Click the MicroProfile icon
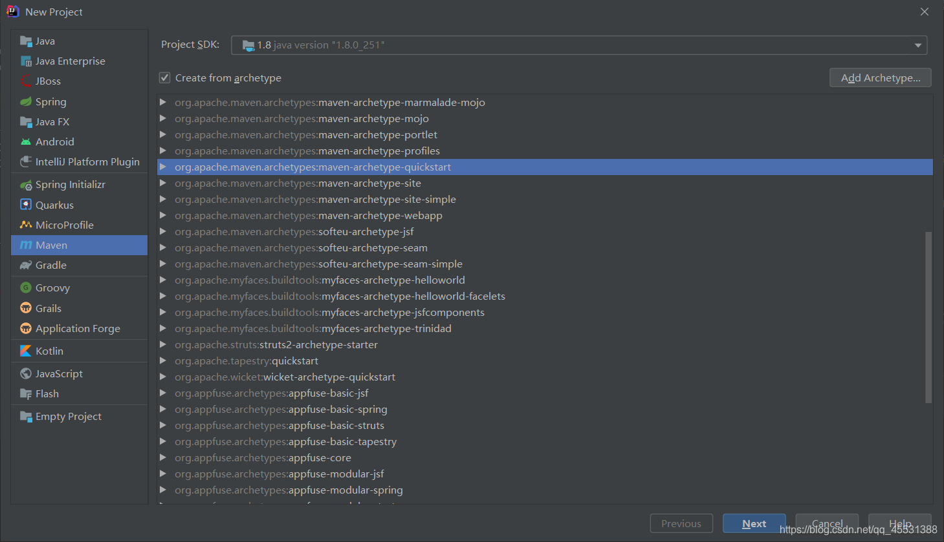 26,225
